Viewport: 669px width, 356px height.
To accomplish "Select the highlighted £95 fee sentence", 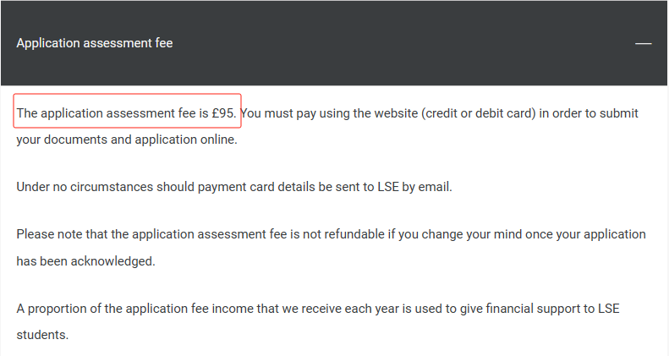I will [x=127, y=111].
